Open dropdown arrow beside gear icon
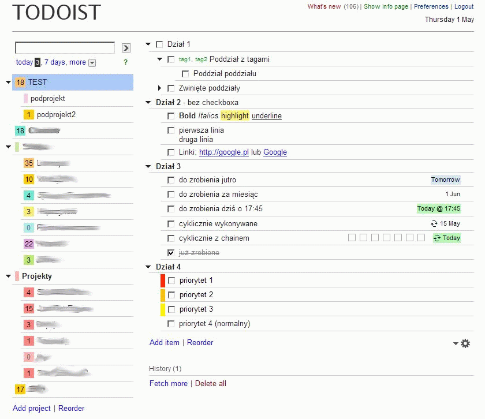Screen dimensions: 485x419 pos(456,343)
